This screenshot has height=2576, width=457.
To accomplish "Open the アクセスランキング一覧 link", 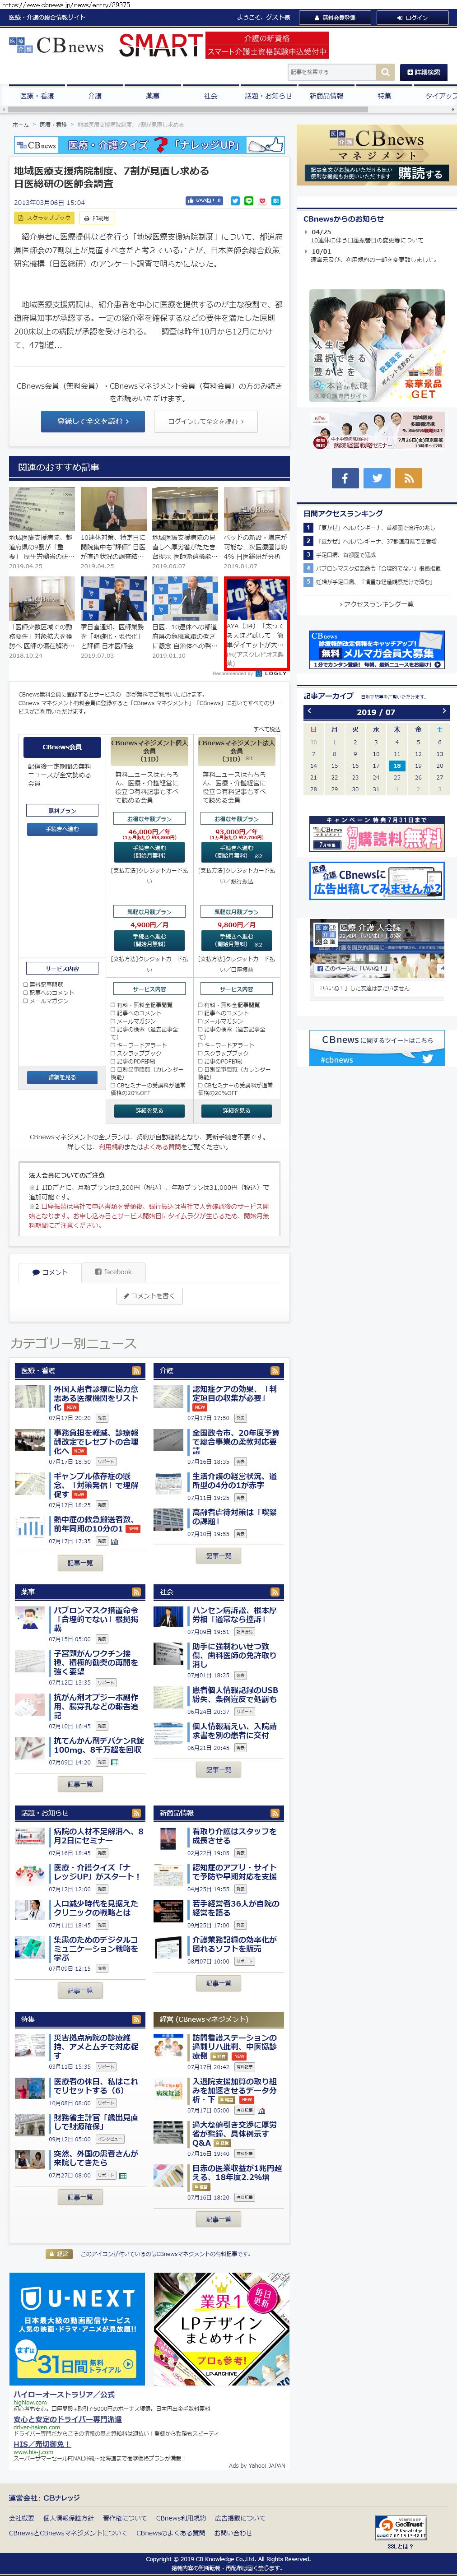I will [x=377, y=604].
